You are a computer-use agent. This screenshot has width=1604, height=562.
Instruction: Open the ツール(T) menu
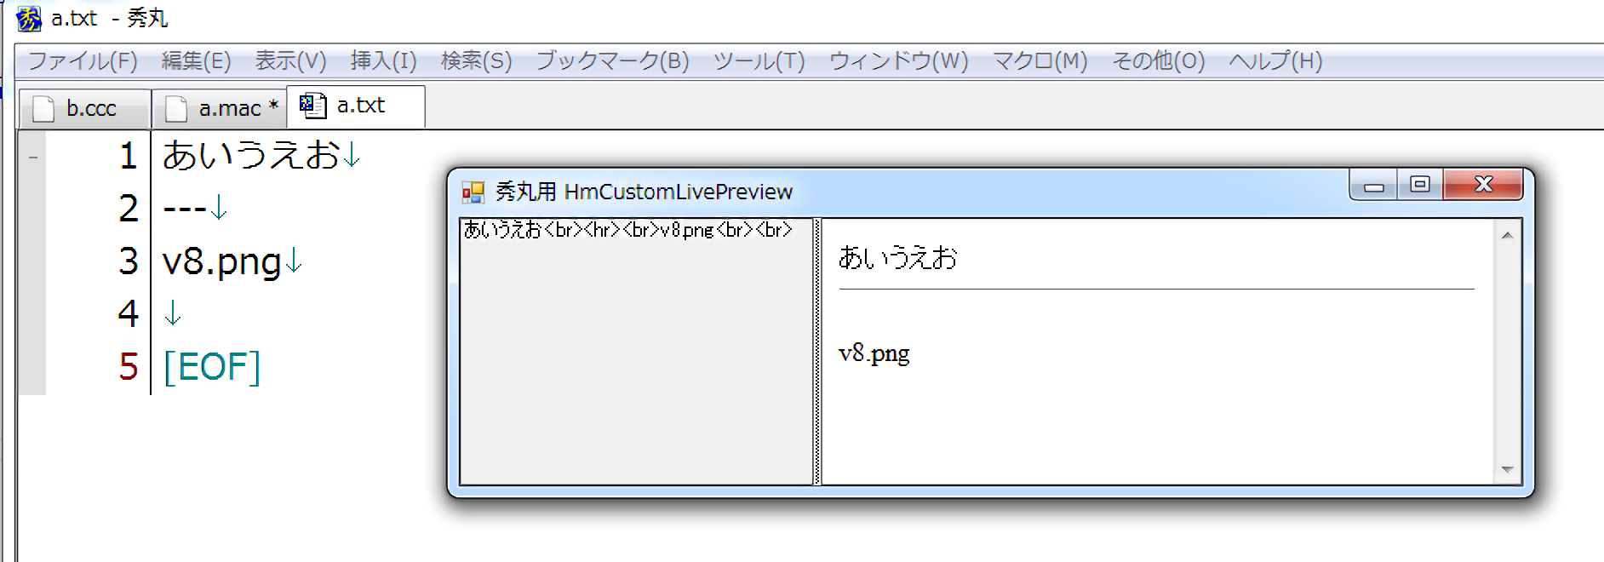tap(759, 61)
